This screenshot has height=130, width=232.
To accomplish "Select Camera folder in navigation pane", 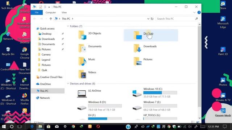I will (44, 55).
